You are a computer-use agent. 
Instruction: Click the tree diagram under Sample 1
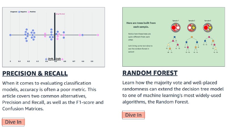point(173,45)
